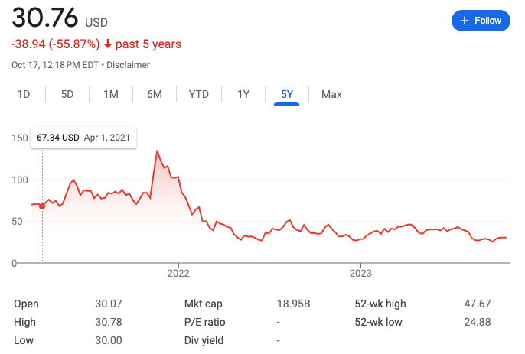This screenshot has width=525, height=354.
Task: Click the red data point marker on chart
Action: tap(42, 206)
